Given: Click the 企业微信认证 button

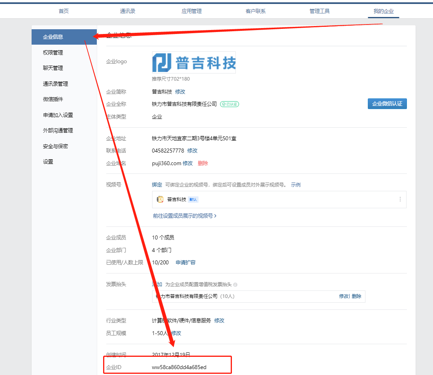Looking at the screenshot, I should click(x=387, y=104).
